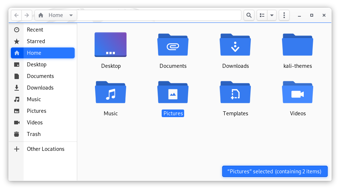Viewport: 340px width, 190px height.
Task: Click the "Music" name label in grid
Action: pos(111,113)
